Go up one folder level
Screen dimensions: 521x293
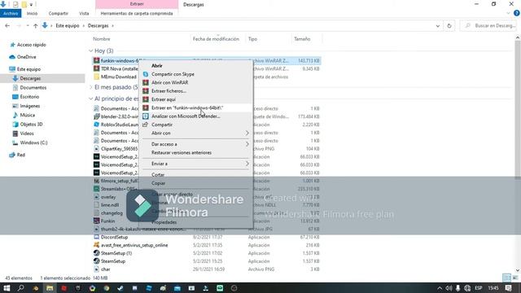[35, 25]
